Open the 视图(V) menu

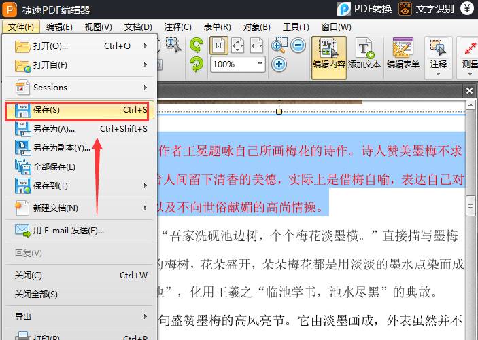[98, 26]
